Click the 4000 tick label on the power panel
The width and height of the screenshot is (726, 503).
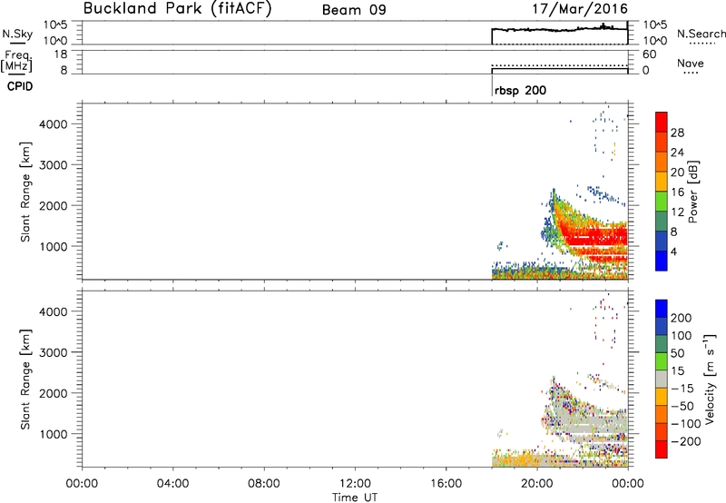54,124
